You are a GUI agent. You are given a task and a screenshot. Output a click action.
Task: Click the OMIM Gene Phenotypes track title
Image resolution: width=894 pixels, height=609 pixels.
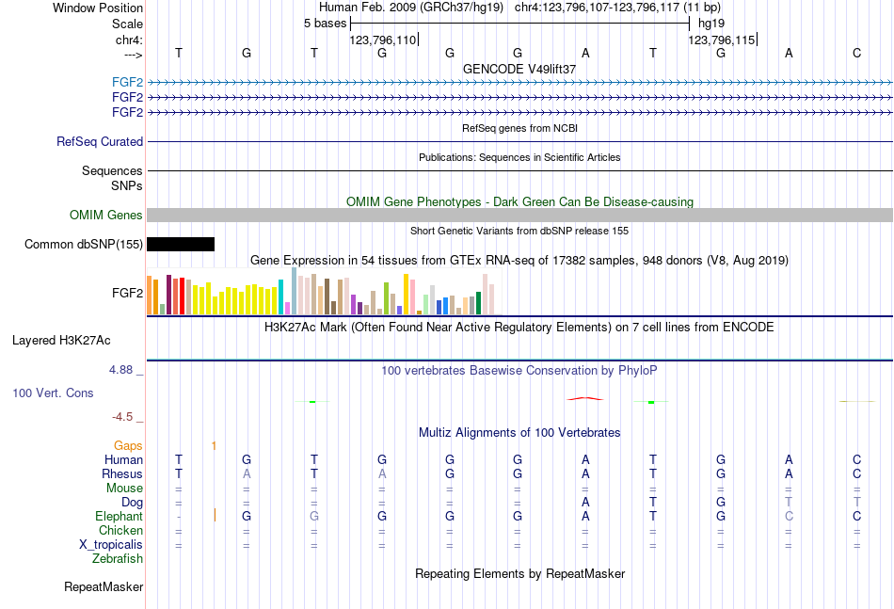[x=519, y=201]
